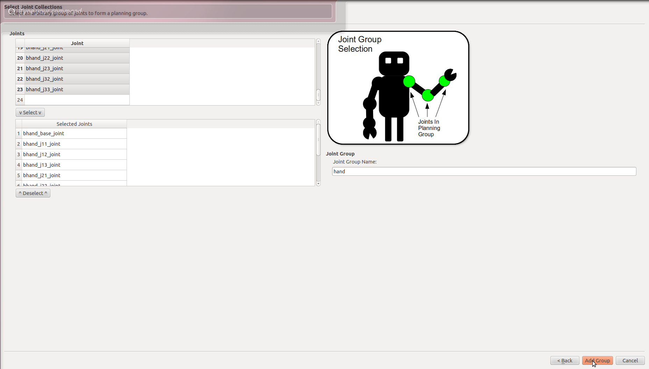Focus the Joint Group Name text field

[x=484, y=171]
